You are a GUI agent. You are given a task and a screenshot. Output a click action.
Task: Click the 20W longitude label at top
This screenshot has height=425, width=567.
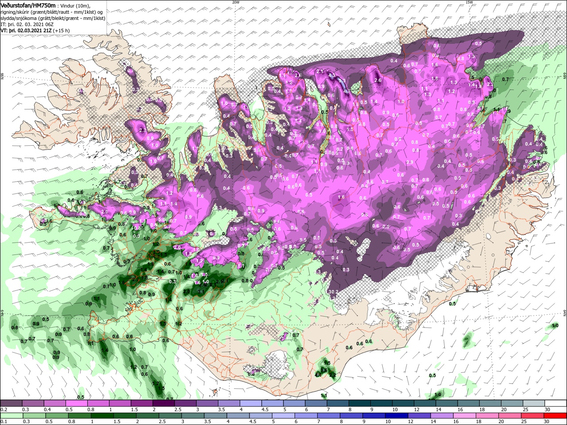pyautogui.click(x=236, y=2)
